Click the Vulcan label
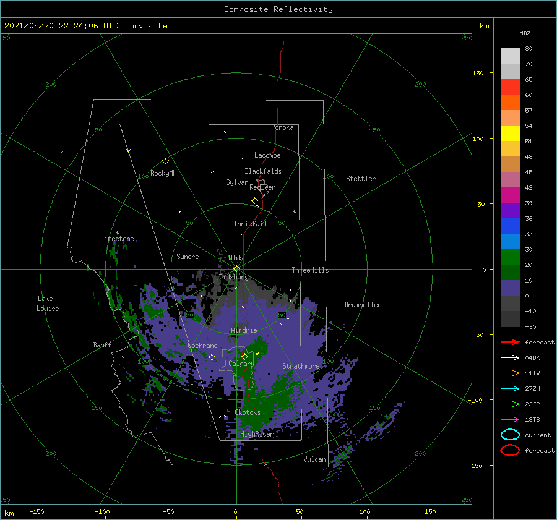Image resolution: width=557 pixels, height=520 pixels. [x=315, y=459]
